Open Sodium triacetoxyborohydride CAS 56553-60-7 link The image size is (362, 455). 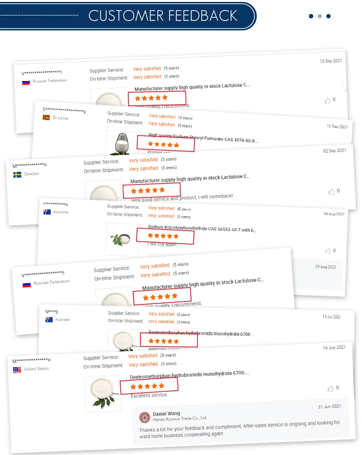point(202,228)
